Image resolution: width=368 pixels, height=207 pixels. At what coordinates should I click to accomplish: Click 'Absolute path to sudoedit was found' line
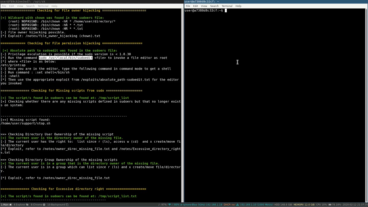tap(60, 51)
